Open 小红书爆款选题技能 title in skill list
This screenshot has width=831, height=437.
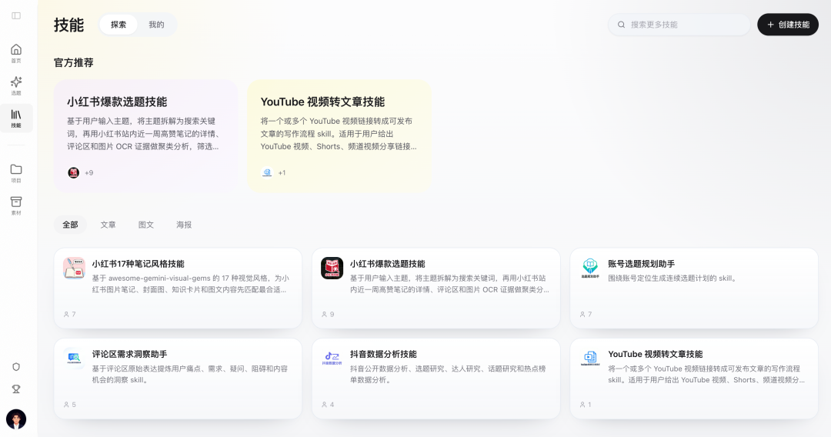tap(387, 264)
